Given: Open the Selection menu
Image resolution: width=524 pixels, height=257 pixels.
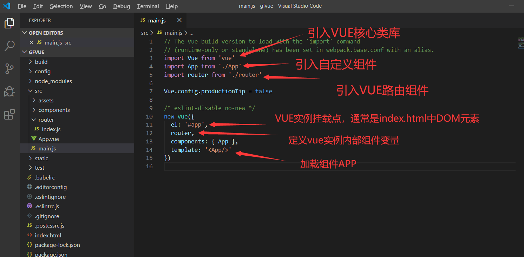Looking at the screenshot, I should click(x=61, y=6).
